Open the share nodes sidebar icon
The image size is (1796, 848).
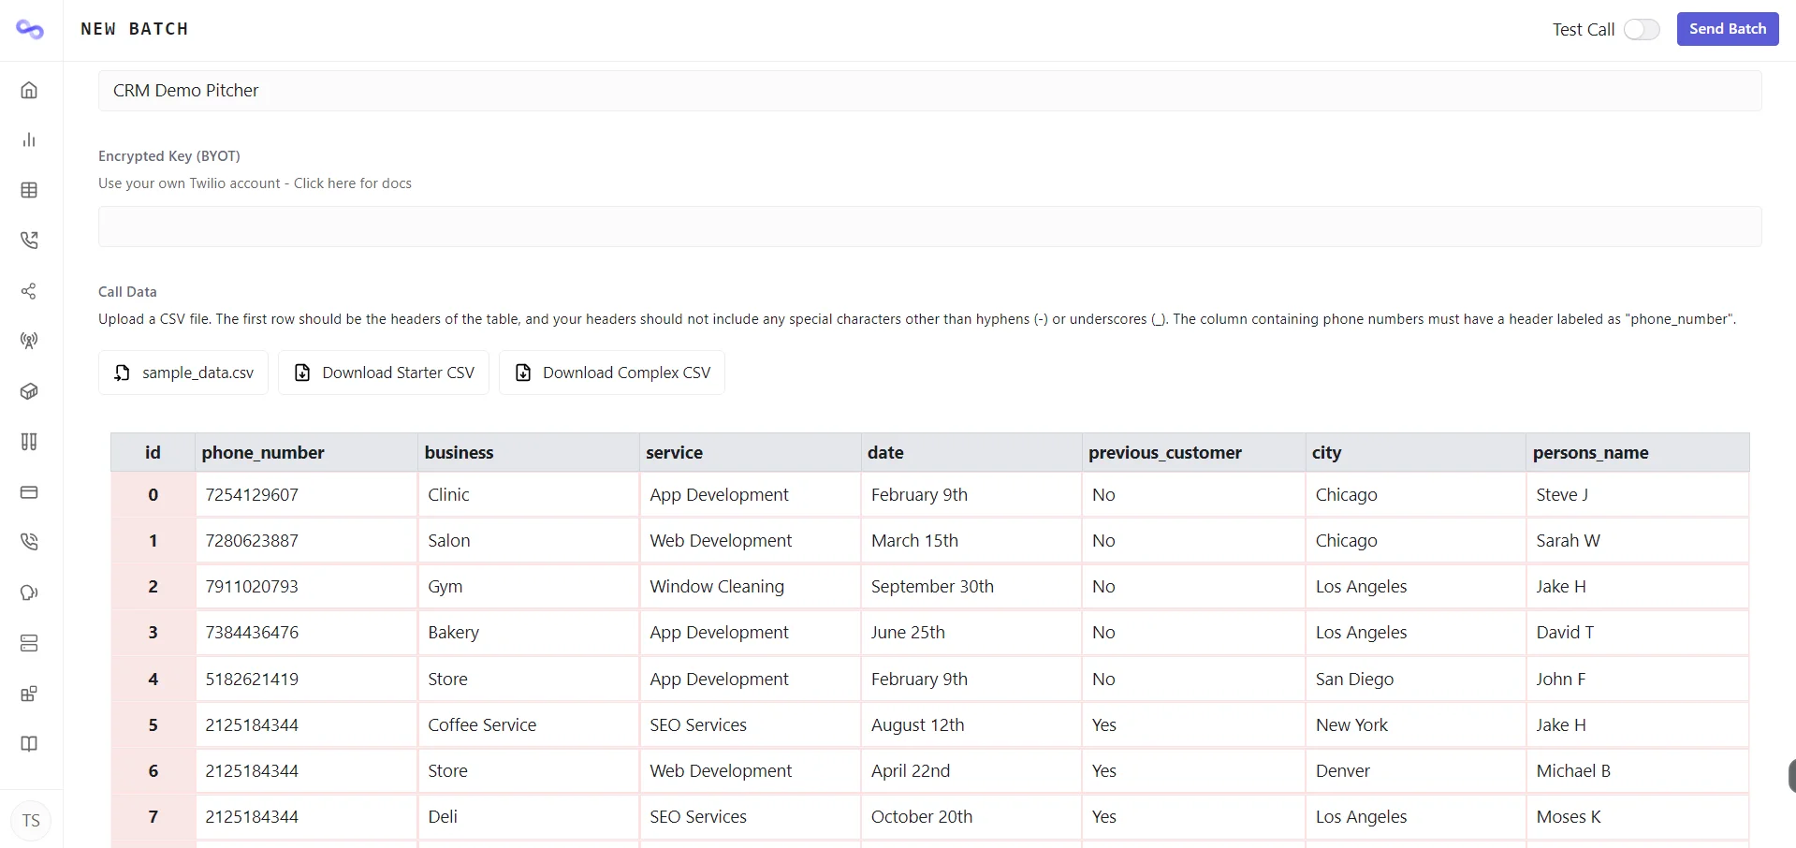pyautogui.click(x=29, y=291)
